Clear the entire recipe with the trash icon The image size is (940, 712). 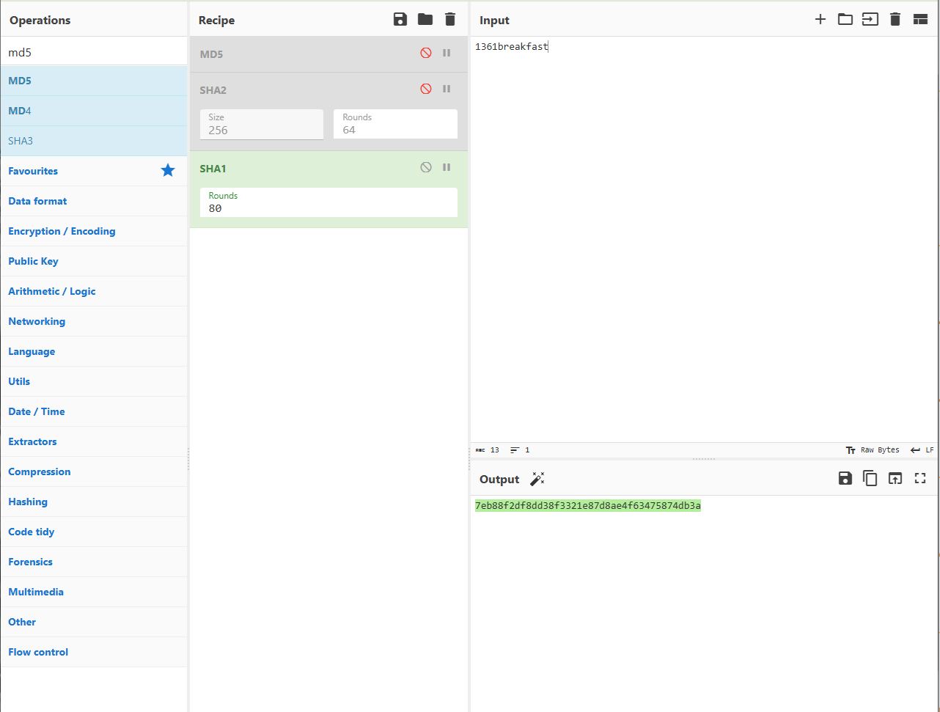pyautogui.click(x=449, y=19)
